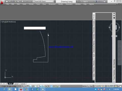122x91 pixels.
Task: Open the Draw menu
Action: click(44, 4)
